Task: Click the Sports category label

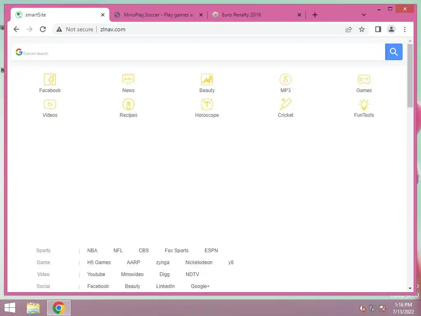Action: point(43,251)
